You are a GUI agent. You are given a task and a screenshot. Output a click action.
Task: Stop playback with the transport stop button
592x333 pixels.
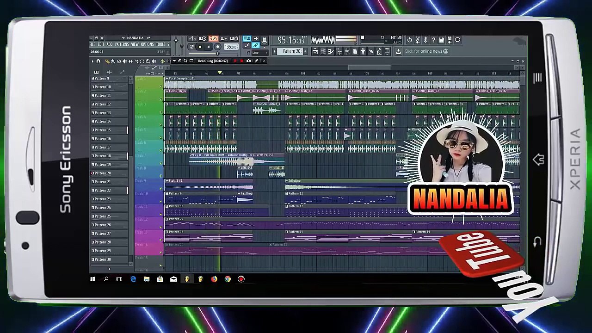209,47
